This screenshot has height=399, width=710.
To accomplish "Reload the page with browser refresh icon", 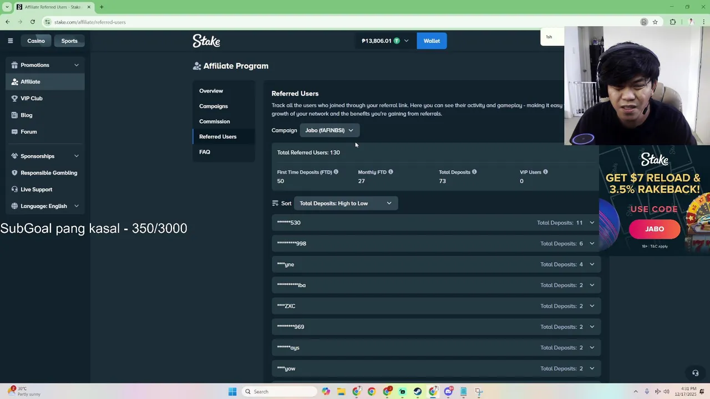I will point(33,22).
